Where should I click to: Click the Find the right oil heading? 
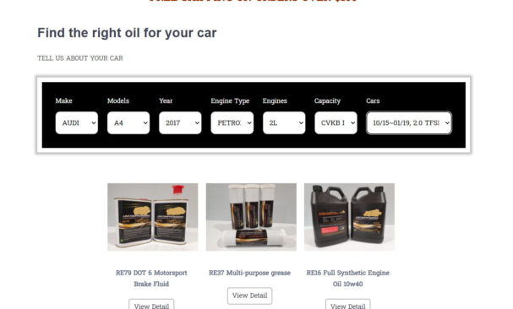point(127,33)
